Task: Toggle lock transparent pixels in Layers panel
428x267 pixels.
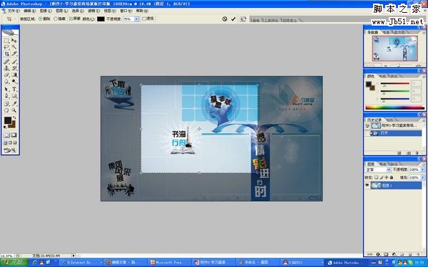Action: pyautogui.click(x=376, y=177)
